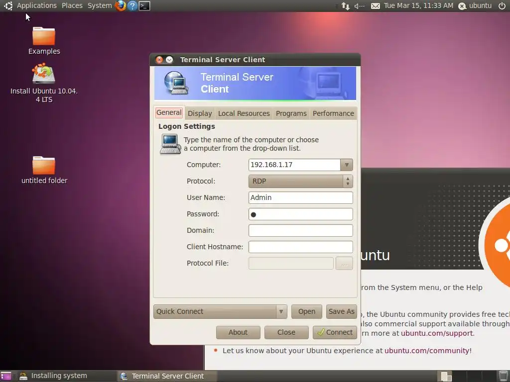Open the Trash icon in bottom panel
The height and width of the screenshot is (382, 510).
[503, 376]
